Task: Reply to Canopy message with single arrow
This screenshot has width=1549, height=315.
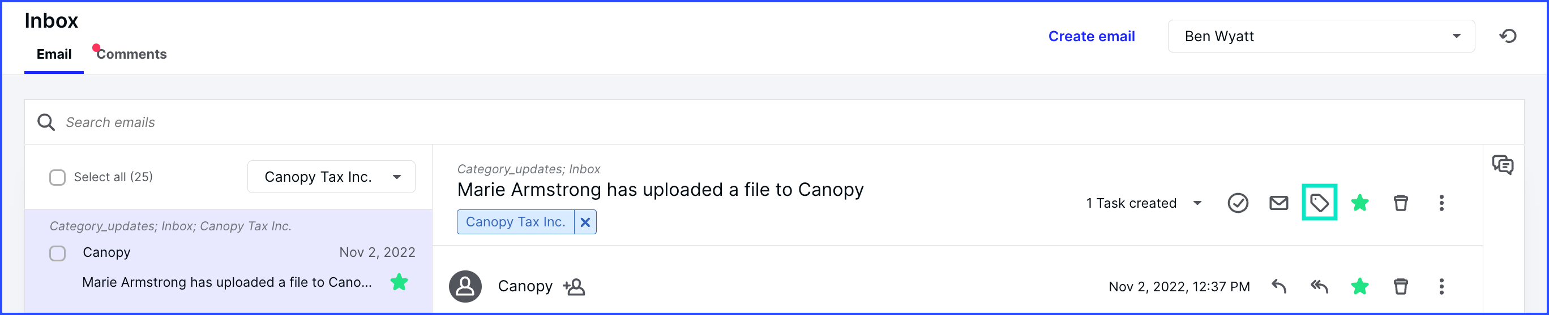Action: (x=1278, y=286)
